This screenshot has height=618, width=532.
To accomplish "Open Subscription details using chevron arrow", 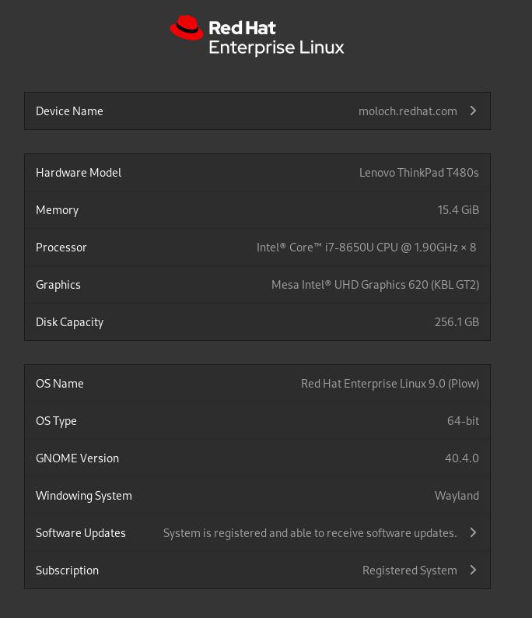I will click(473, 571).
